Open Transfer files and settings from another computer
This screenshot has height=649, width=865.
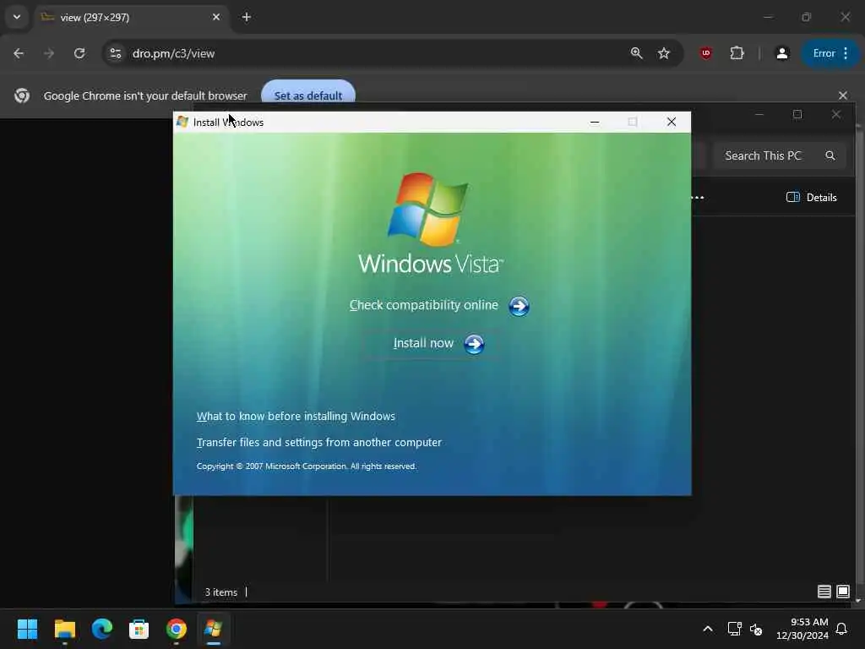[318, 442]
